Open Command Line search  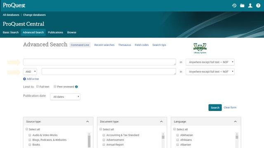tap(80, 45)
